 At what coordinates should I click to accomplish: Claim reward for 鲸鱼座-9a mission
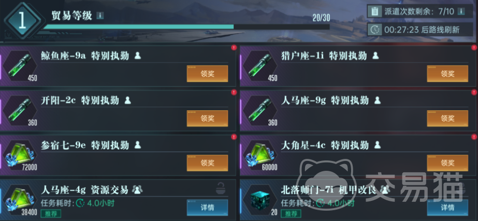(x=207, y=73)
